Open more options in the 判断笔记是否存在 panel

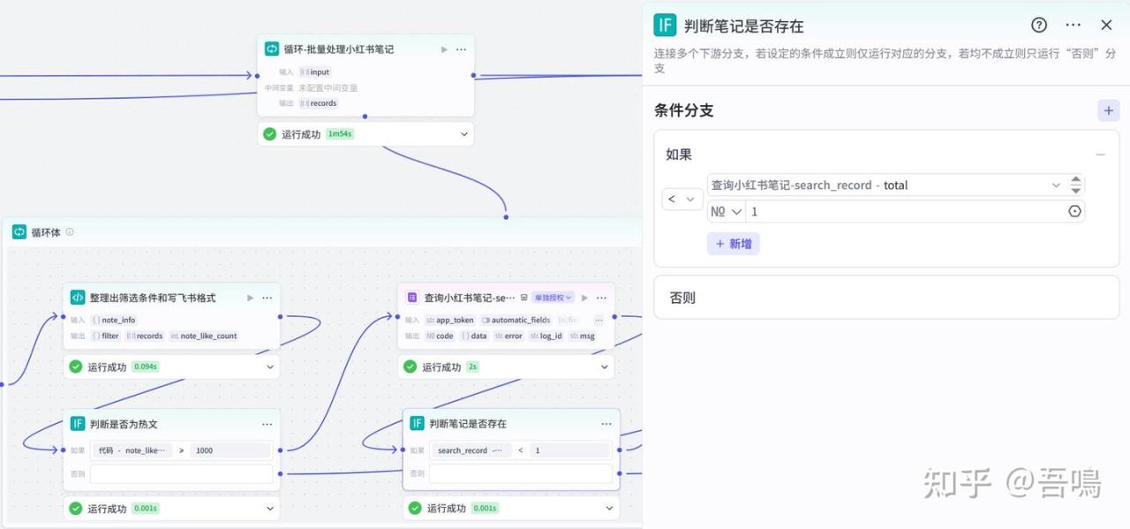click(x=1073, y=26)
